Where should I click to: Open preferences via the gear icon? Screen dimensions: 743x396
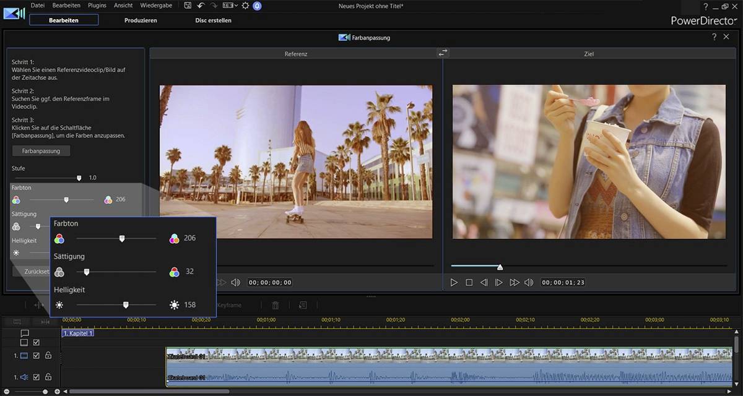245,6
